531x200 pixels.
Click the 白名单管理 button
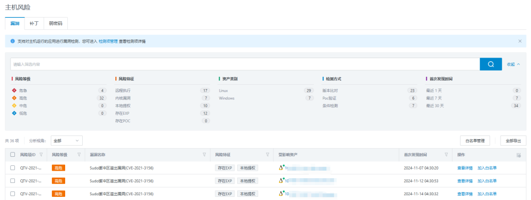click(475, 141)
